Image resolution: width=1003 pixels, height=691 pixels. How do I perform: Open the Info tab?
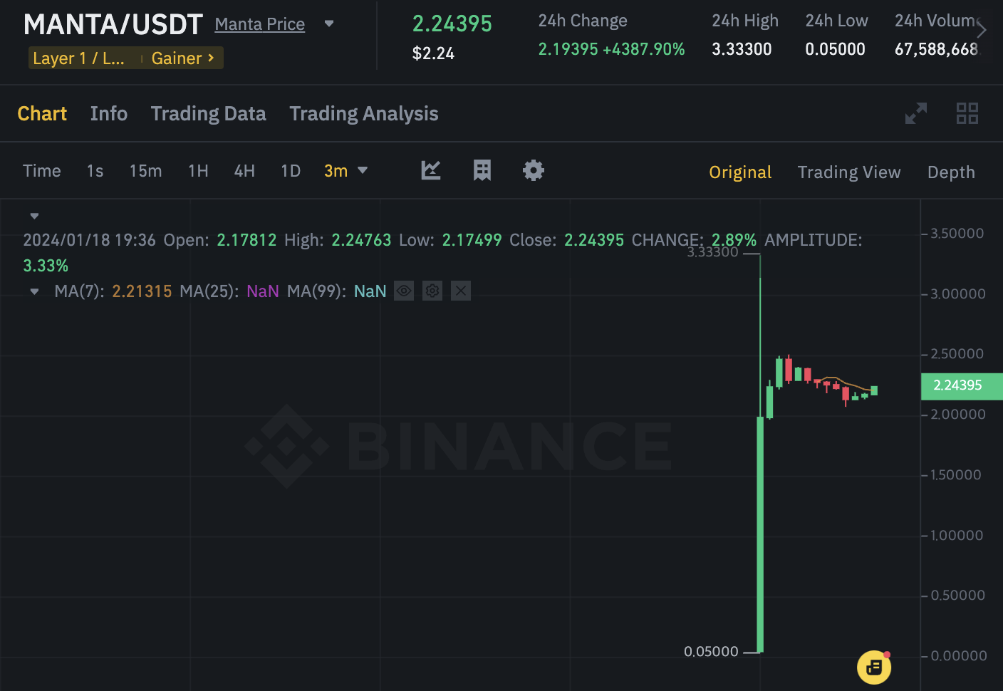pos(109,114)
